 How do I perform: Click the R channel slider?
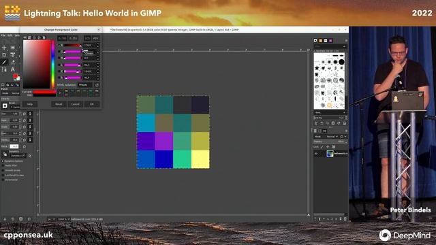(x=73, y=45)
